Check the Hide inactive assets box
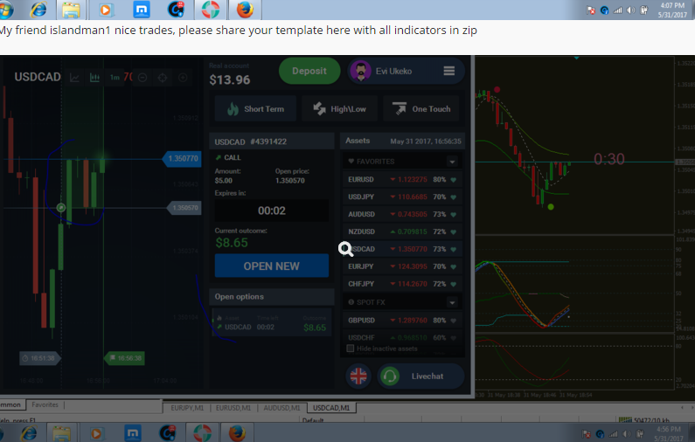 tap(351, 349)
